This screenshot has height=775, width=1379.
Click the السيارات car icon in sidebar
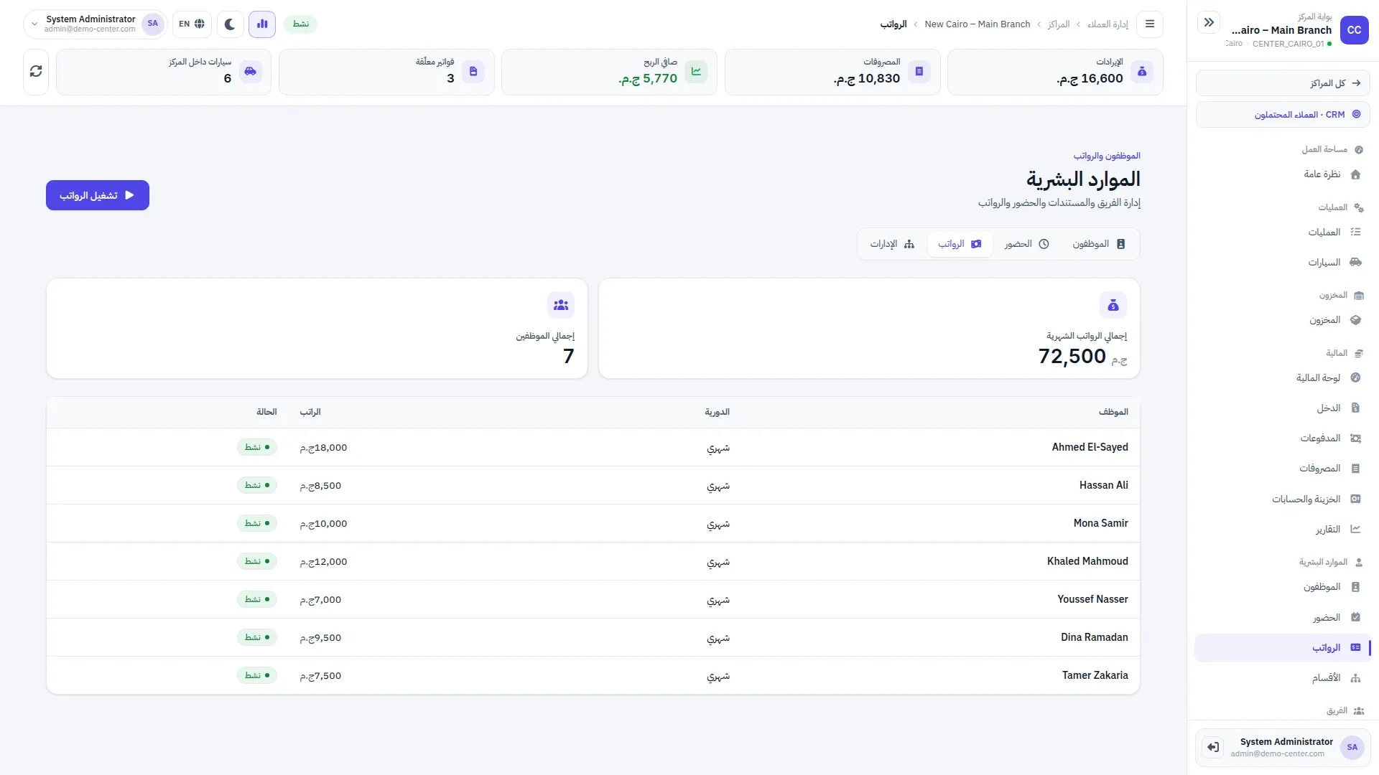click(x=1355, y=263)
